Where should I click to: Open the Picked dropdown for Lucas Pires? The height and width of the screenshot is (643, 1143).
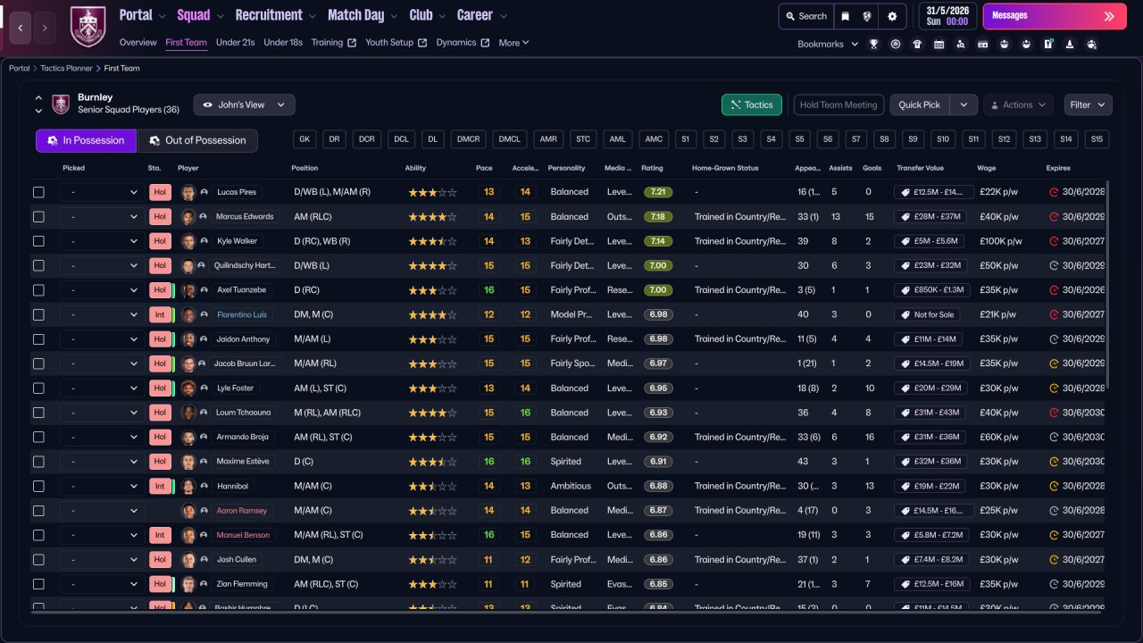point(101,192)
